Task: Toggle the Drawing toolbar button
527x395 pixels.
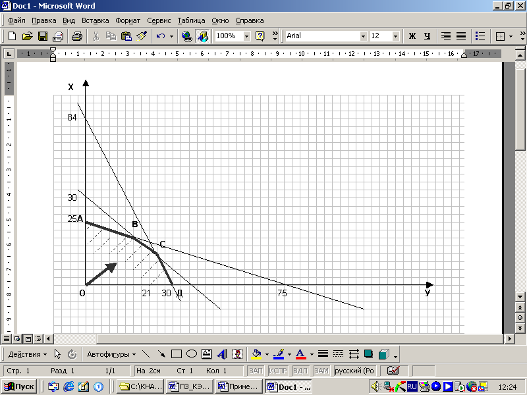Action: [x=203, y=36]
